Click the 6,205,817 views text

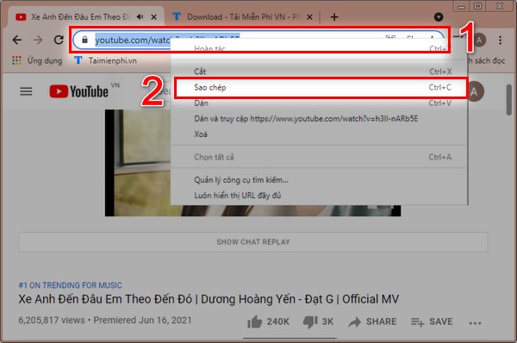52,321
